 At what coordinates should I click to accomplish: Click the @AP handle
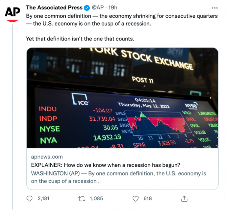[x=99, y=7]
